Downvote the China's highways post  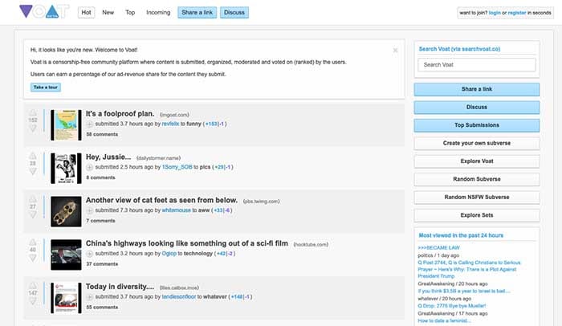coord(33,258)
